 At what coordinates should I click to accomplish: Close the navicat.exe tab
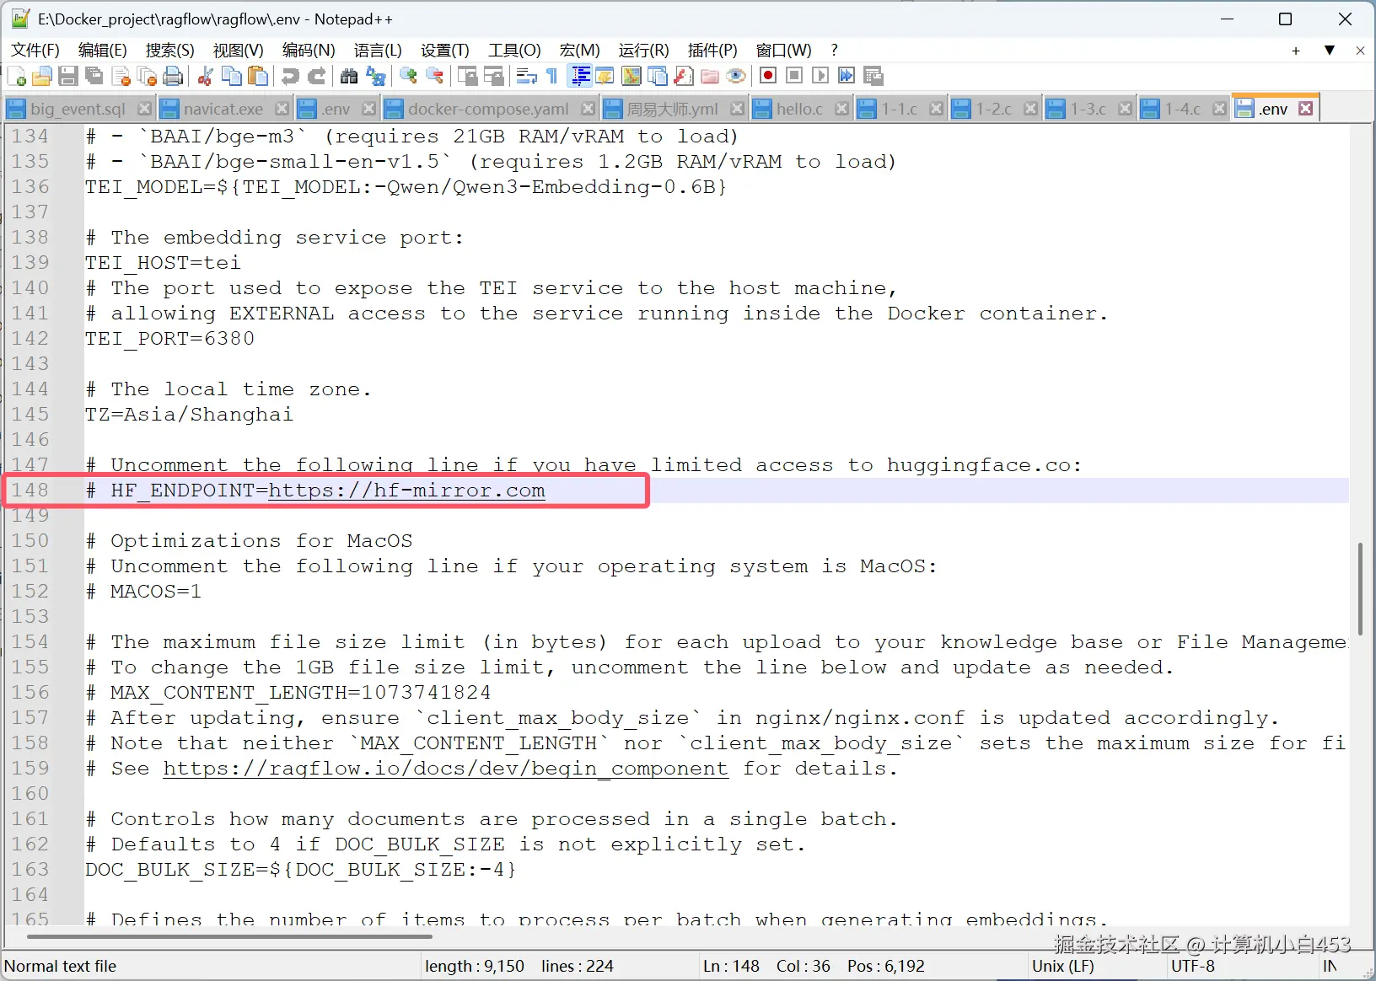[x=282, y=109]
